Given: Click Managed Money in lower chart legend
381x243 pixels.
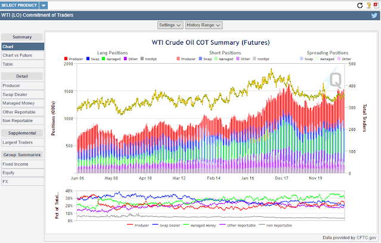Looking at the screenshot, I should (203, 226).
